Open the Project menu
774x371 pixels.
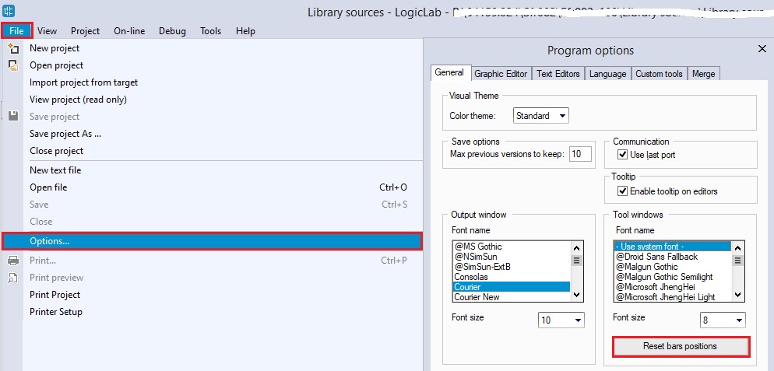85,30
